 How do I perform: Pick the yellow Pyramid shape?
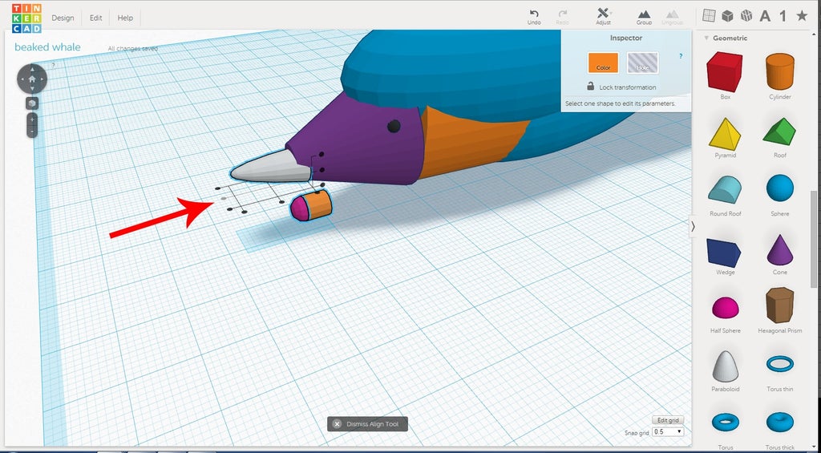[725, 134]
